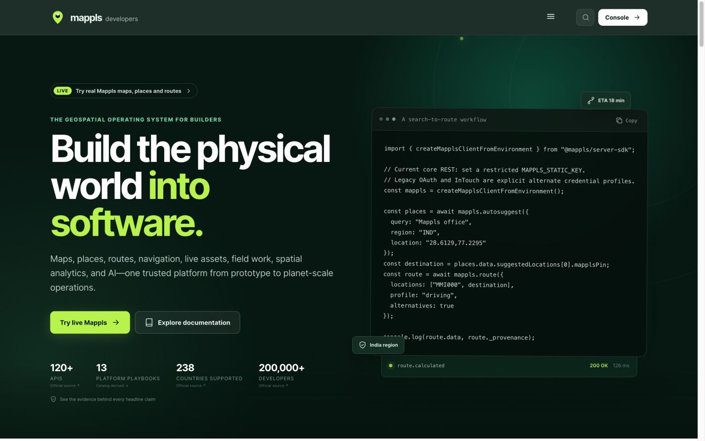Screen dimensions: 705x441
Task: Click the shield icon on India region badge
Action: pos(363,345)
